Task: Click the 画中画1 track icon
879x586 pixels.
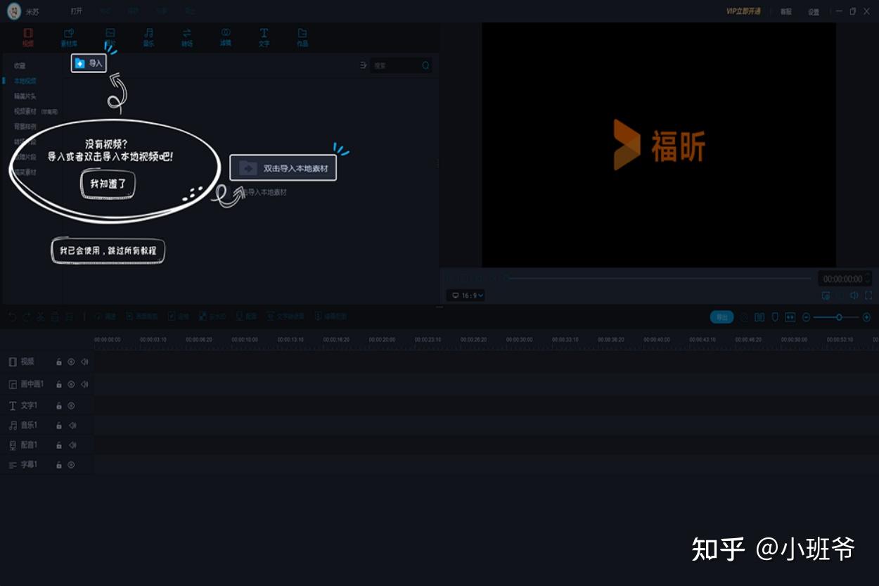Action: [x=13, y=384]
